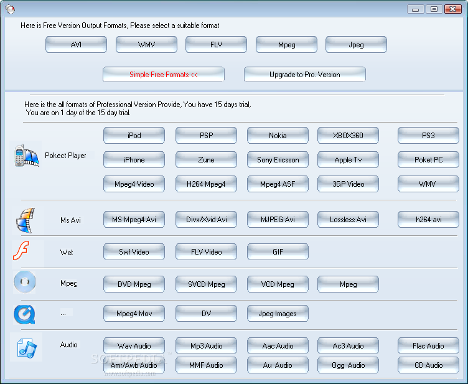Viewport: 468px width, 384px height.
Task: Choose Nokia output format
Action: (278, 136)
